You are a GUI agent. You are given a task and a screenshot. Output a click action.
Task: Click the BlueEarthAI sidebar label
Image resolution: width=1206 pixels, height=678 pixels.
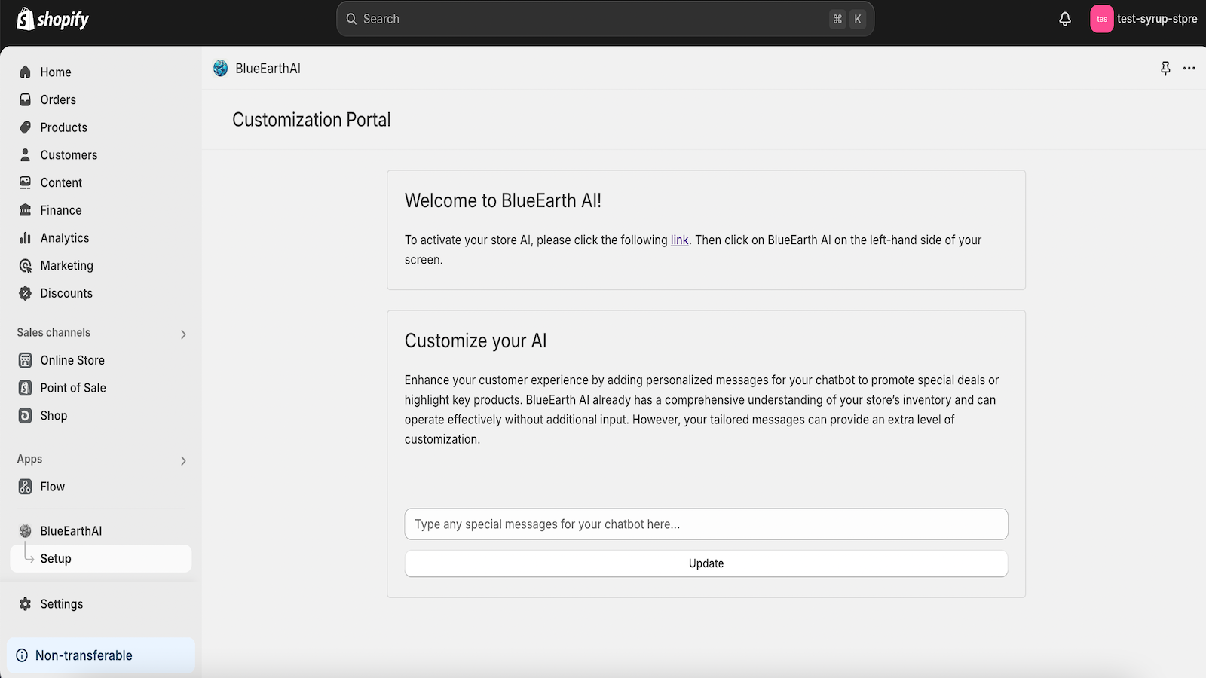click(71, 531)
